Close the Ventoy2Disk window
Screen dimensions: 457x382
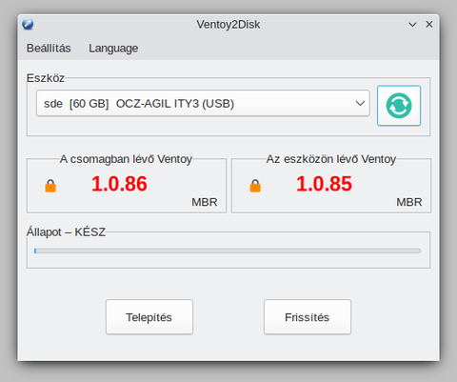pos(429,24)
